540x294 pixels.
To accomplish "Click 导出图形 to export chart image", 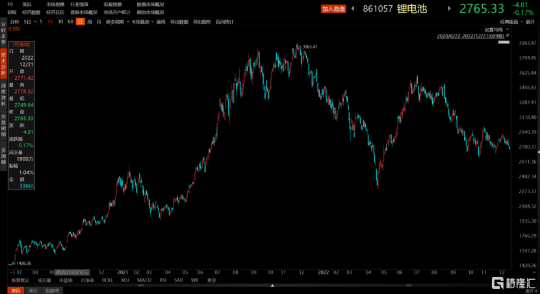I will pyautogui.click(x=202, y=21).
